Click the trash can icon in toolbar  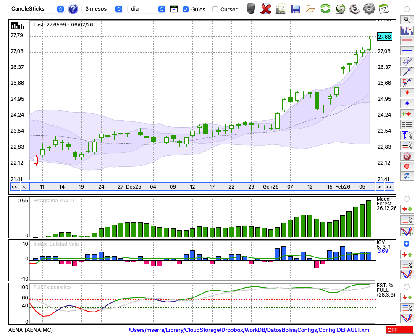point(251,8)
